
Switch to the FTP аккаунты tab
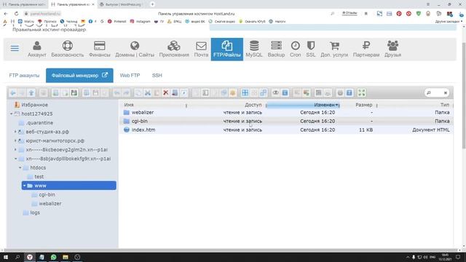(x=24, y=76)
